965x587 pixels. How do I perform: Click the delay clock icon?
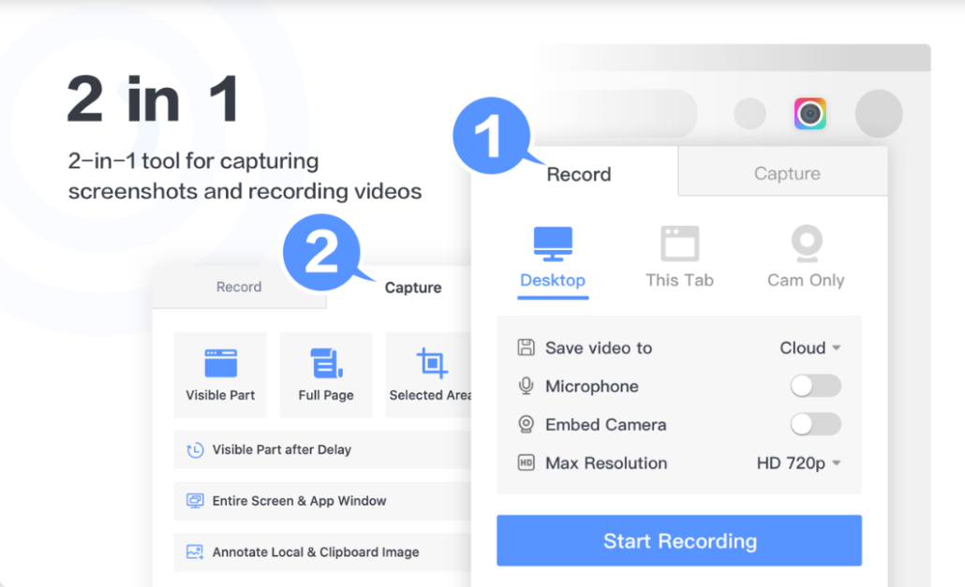pos(195,450)
